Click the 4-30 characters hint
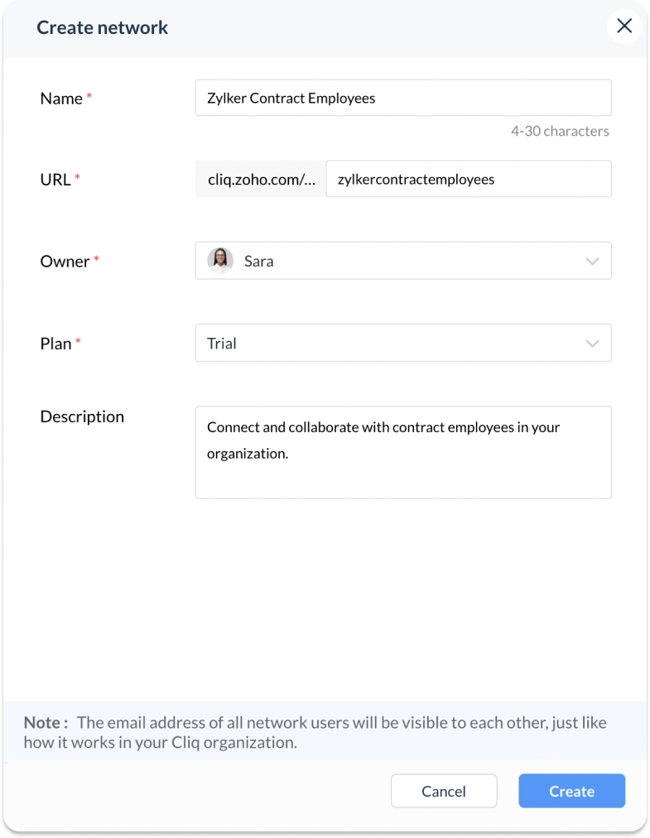The image size is (650, 838). [560, 131]
